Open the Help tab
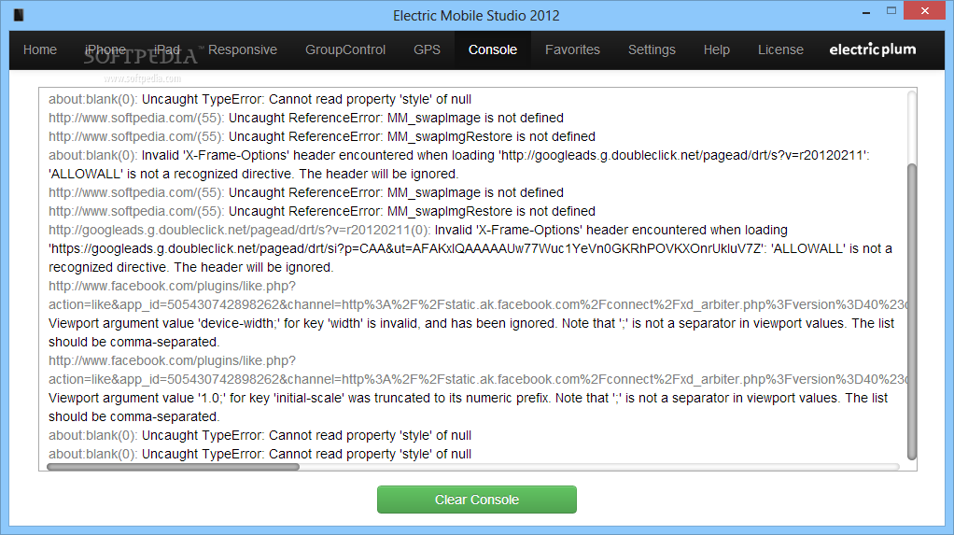This screenshot has width=954, height=535. pos(717,49)
